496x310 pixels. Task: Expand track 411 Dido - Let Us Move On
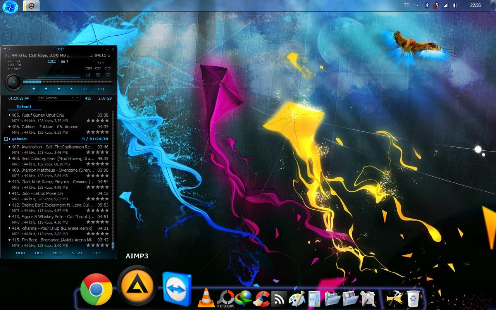[x=9, y=193]
